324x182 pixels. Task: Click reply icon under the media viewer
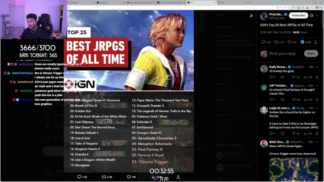click(x=79, y=177)
